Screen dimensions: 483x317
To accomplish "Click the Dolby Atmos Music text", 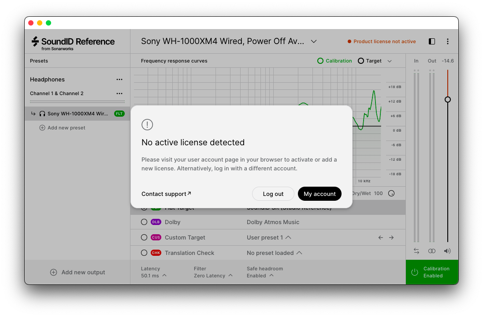I will point(273,222).
